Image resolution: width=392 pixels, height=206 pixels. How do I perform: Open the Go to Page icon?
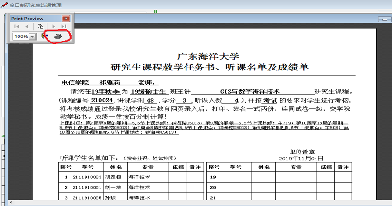(x=40, y=27)
